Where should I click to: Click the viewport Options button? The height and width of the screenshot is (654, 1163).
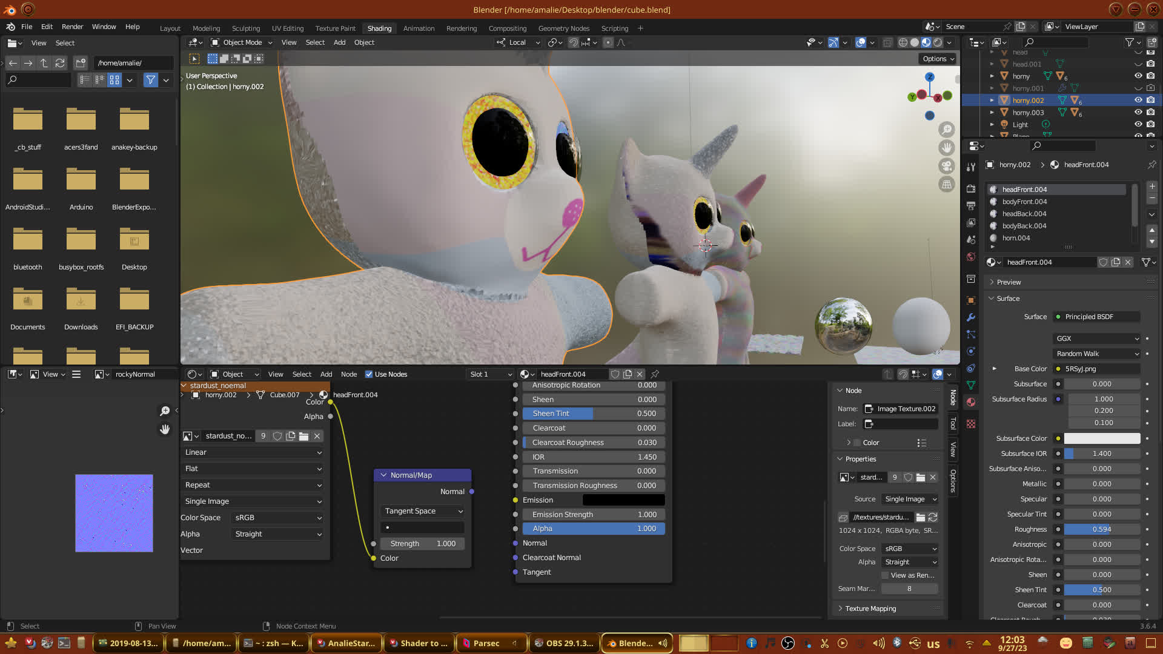pyautogui.click(x=938, y=59)
